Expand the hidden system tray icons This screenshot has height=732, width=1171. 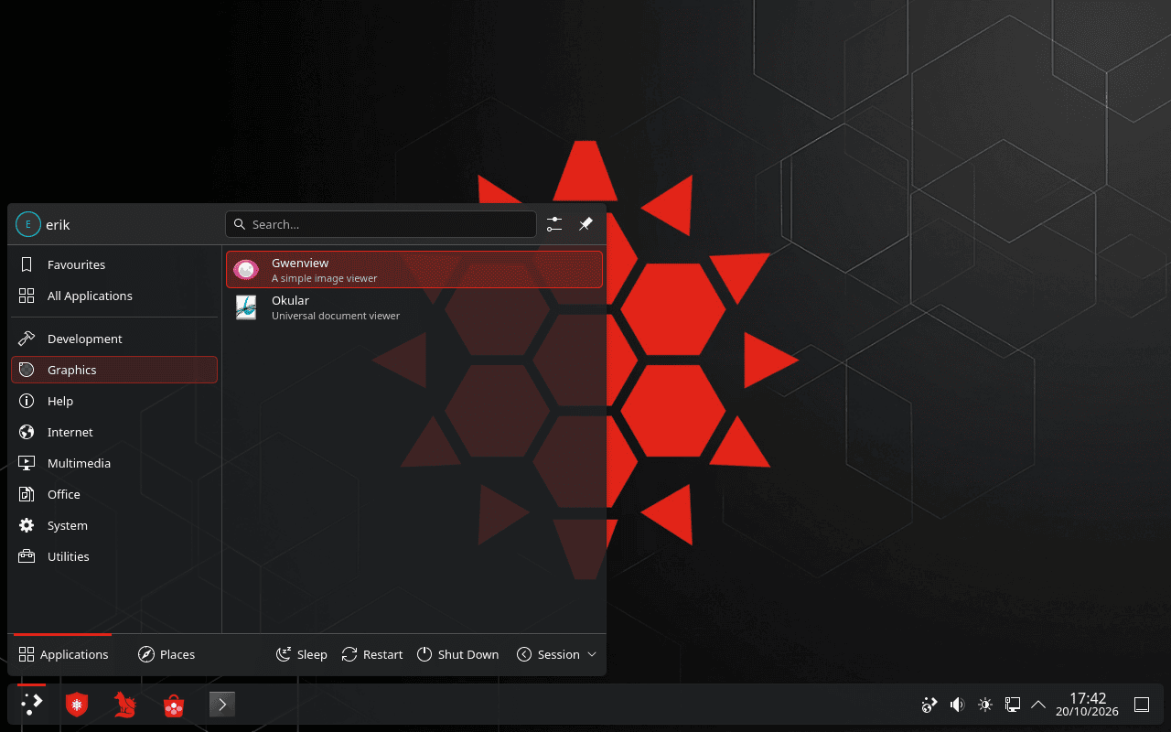(x=1038, y=705)
